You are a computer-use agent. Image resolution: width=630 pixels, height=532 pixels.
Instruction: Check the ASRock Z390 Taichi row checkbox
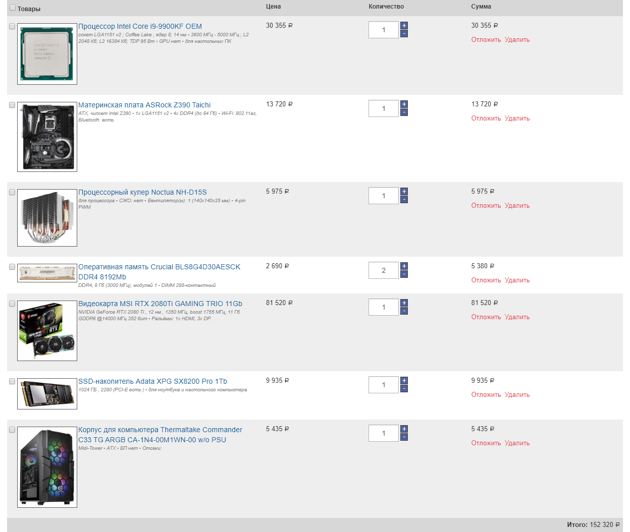point(12,105)
